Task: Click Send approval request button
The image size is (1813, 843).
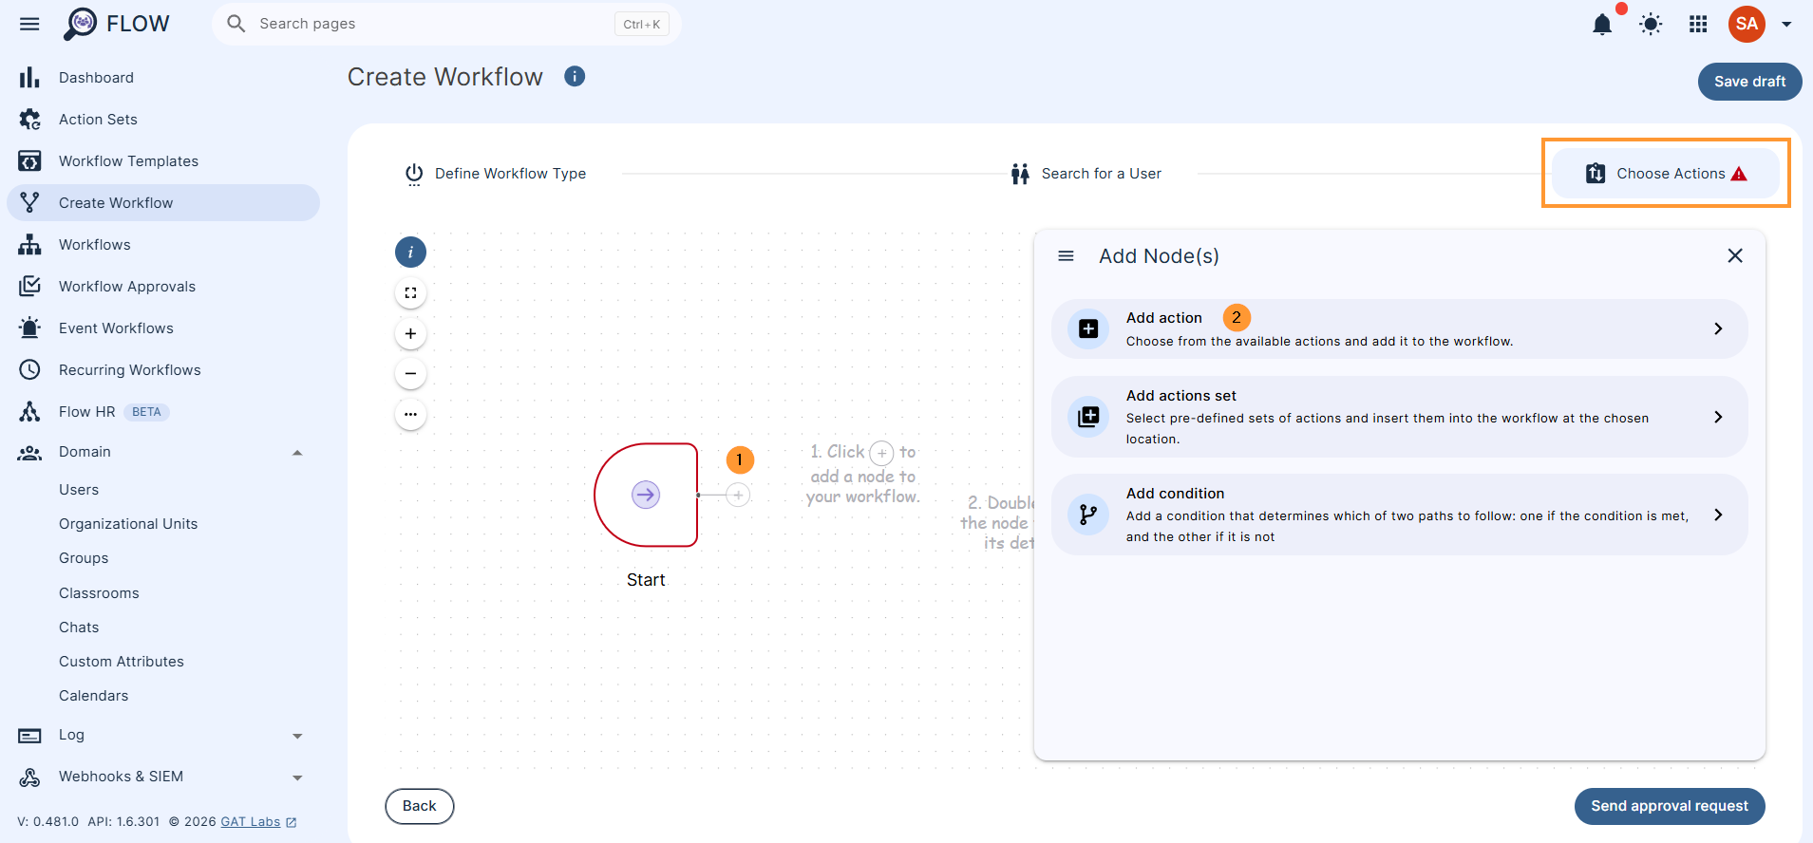Action: (x=1670, y=806)
